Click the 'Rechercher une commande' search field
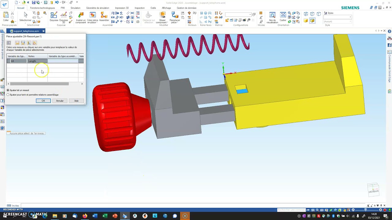 291,210
